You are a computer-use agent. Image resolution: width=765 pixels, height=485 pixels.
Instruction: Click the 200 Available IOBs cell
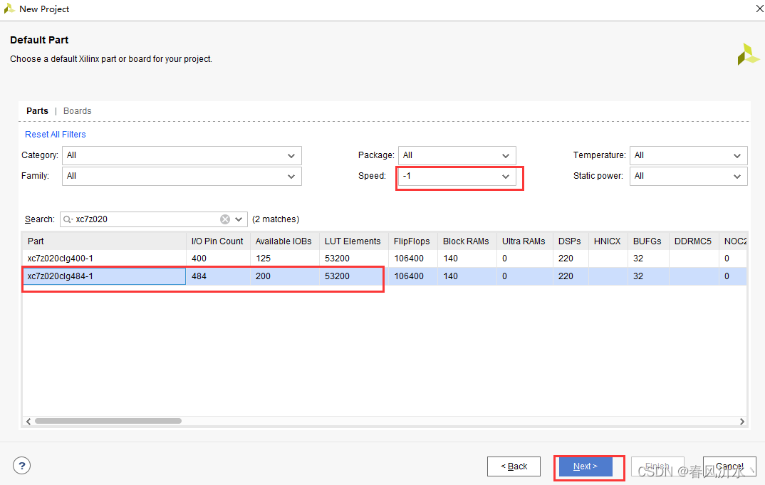coord(284,276)
